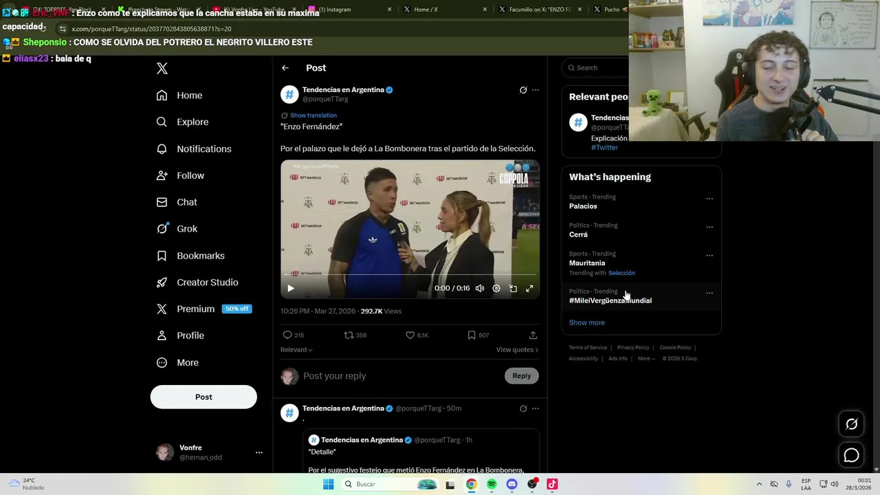
Task: Expand hidden system tray icons
Action: point(759,484)
